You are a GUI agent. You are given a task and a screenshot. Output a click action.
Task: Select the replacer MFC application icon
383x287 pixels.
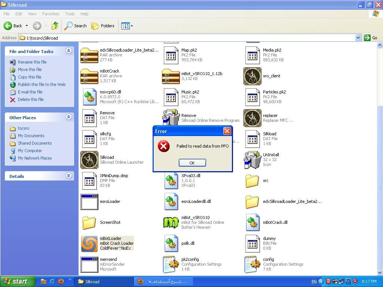[252, 118]
